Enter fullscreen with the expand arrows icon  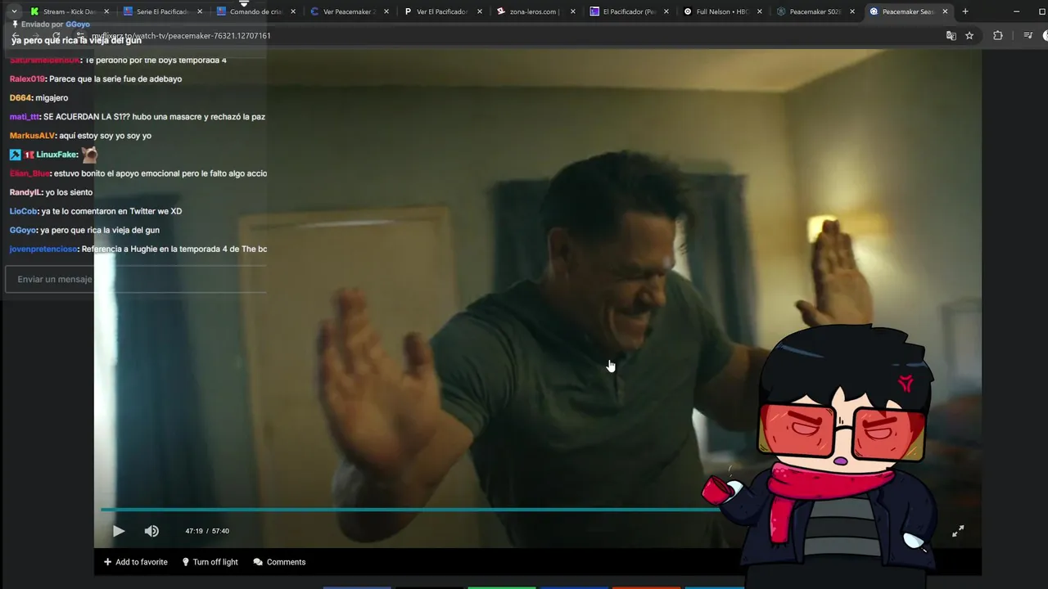tap(958, 531)
